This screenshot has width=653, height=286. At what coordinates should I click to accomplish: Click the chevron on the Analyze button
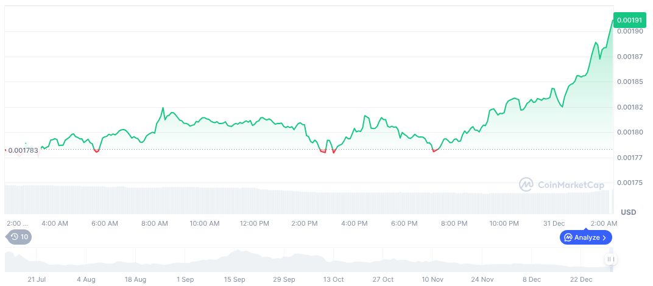pyautogui.click(x=604, y=237)
